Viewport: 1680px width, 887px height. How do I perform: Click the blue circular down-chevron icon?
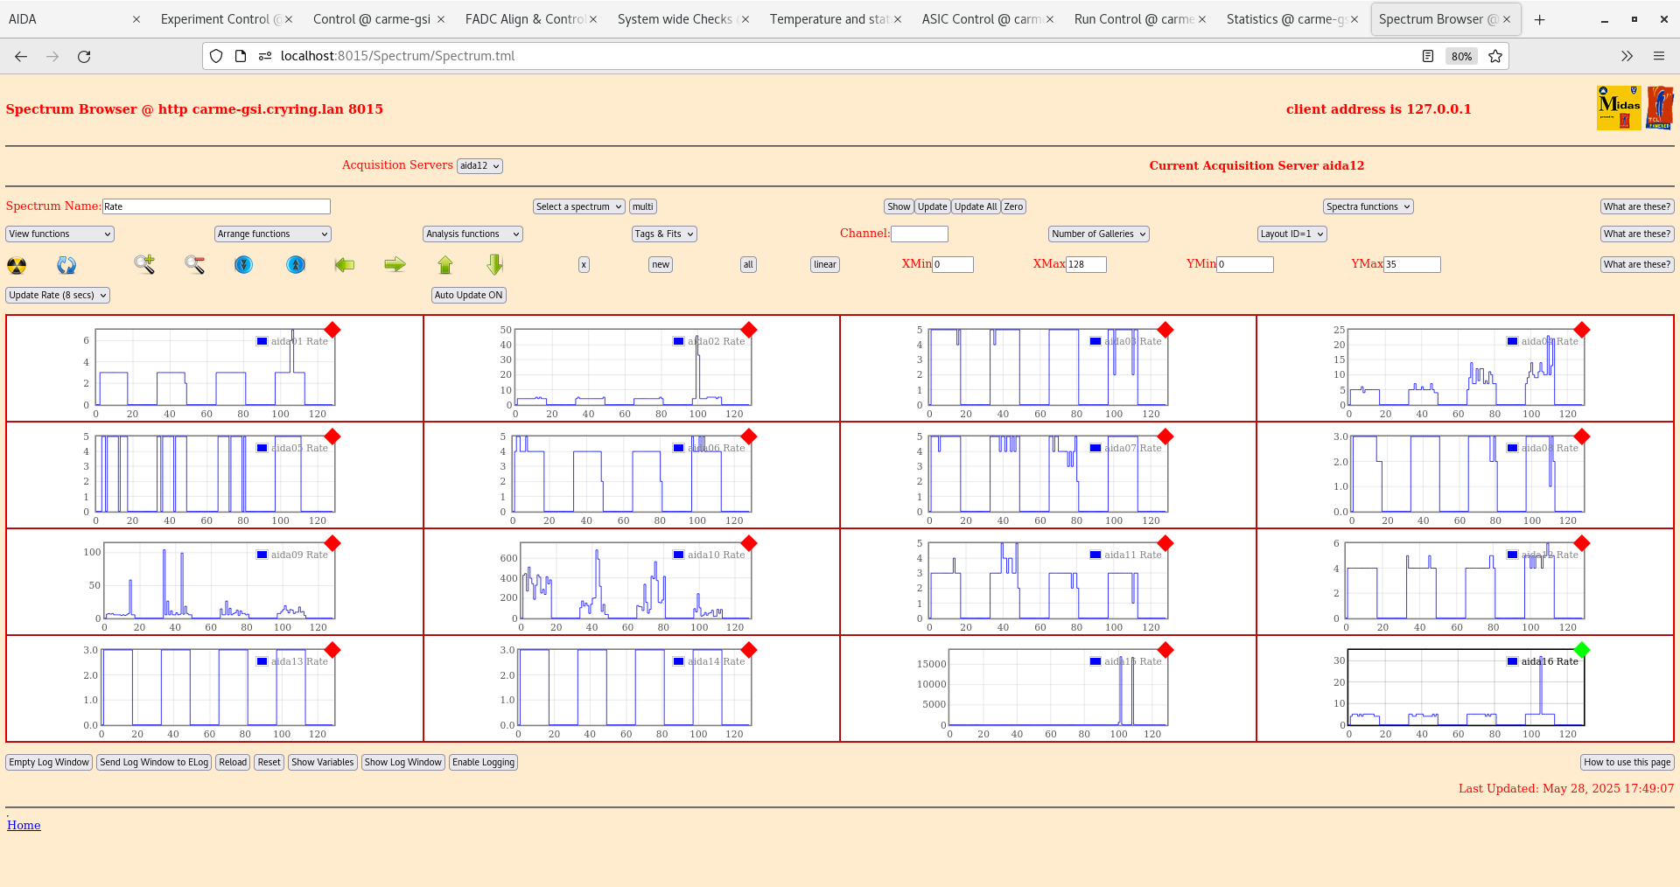(x=244, y=264)
